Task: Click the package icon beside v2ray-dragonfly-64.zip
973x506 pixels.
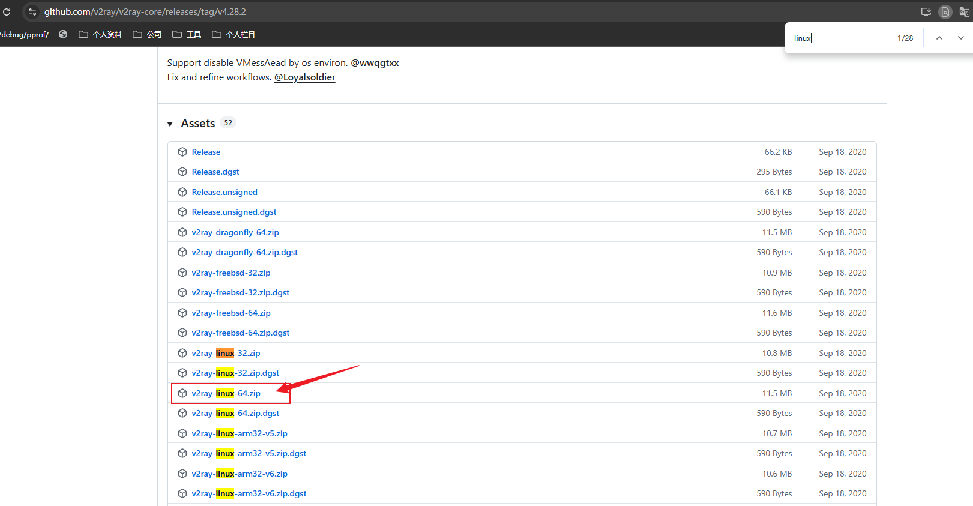Action: [x=182, y=232]
